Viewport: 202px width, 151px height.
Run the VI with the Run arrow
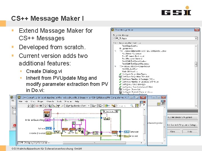click(29, 106)
